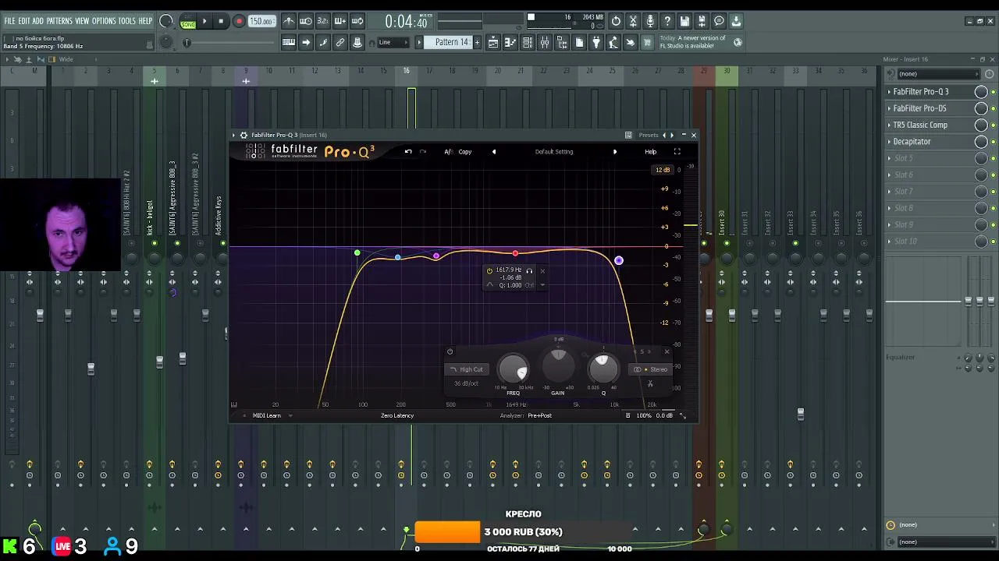
Task: Stop playback in the transport bar
Action: point(221,22)
